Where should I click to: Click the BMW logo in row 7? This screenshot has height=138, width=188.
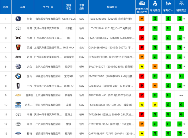(18, 76)
